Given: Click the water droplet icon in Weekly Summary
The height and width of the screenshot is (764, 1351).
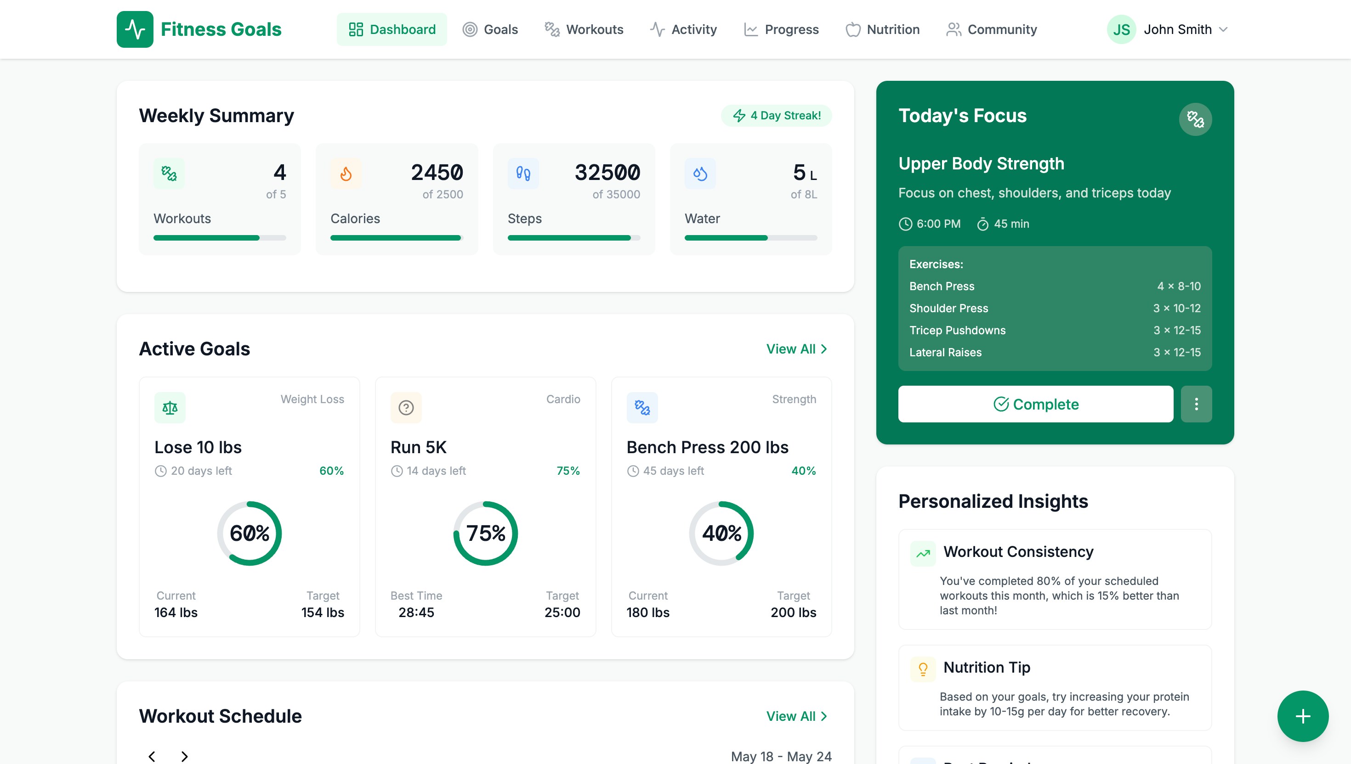Looking at the screenshot, I should [x=700, y=173].
